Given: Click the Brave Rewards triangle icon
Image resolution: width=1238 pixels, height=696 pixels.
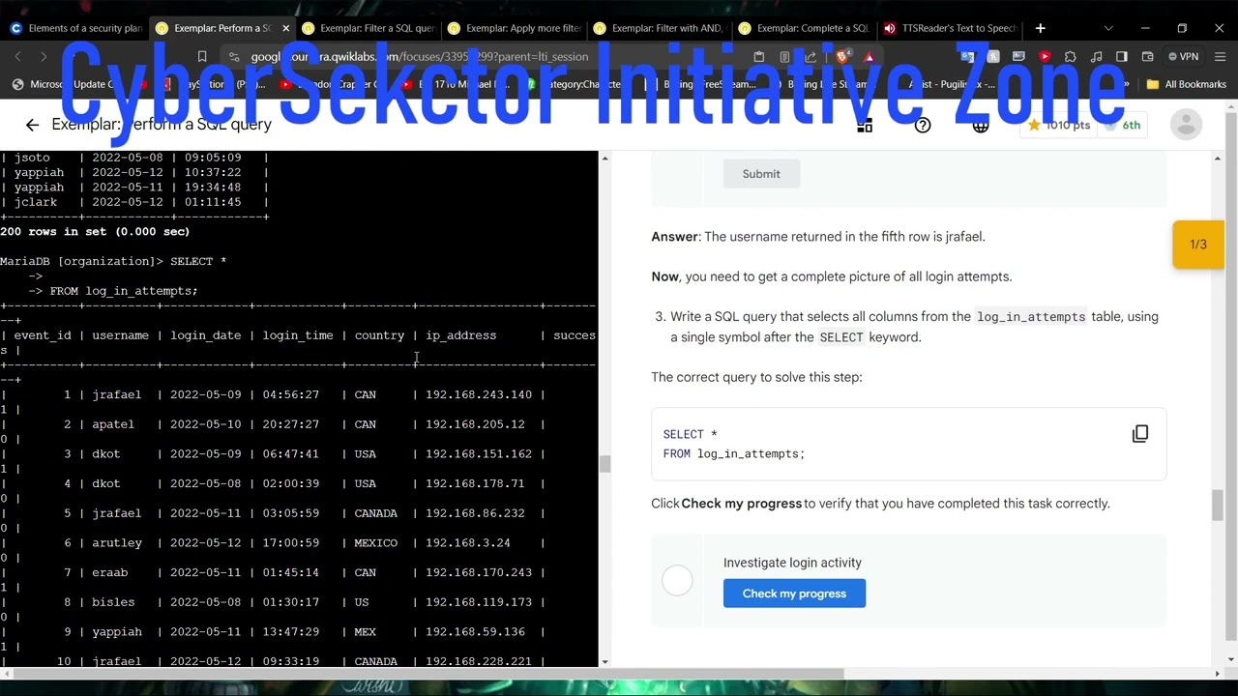Looking at the screenshot, I should (x=869, y=56).
